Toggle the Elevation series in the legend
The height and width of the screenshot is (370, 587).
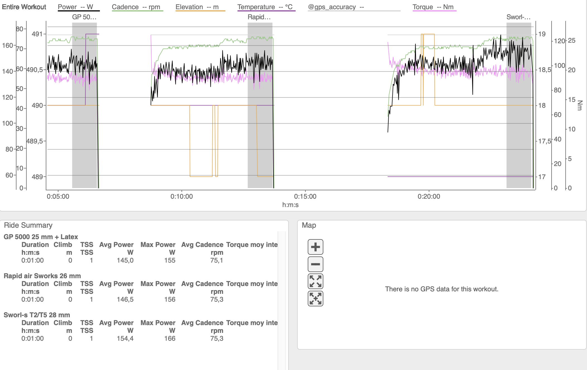point(197,7)
